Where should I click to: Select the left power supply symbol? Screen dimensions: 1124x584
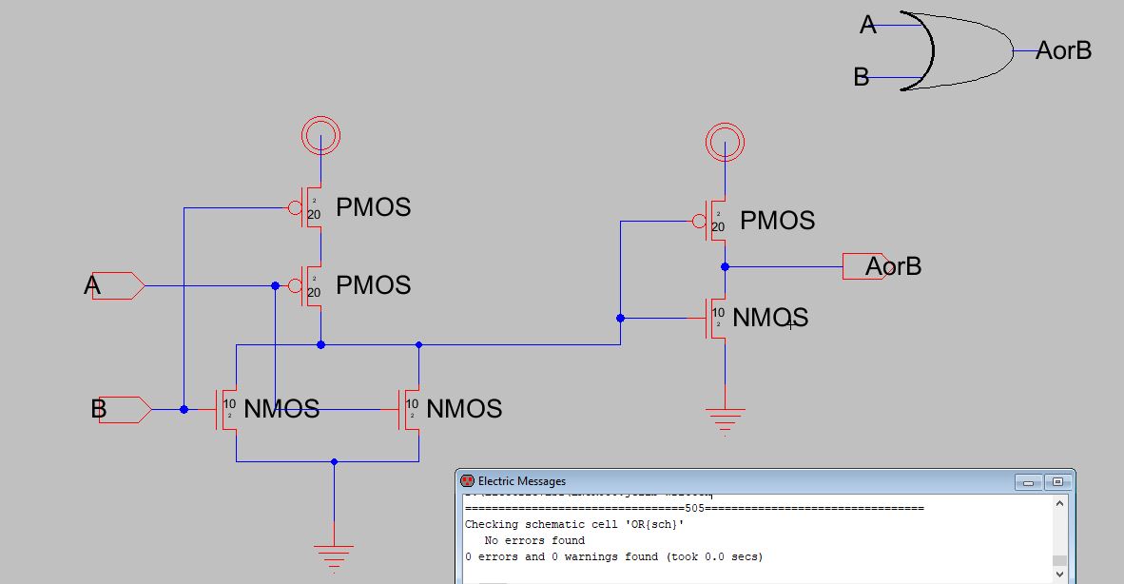coord(320,137)
